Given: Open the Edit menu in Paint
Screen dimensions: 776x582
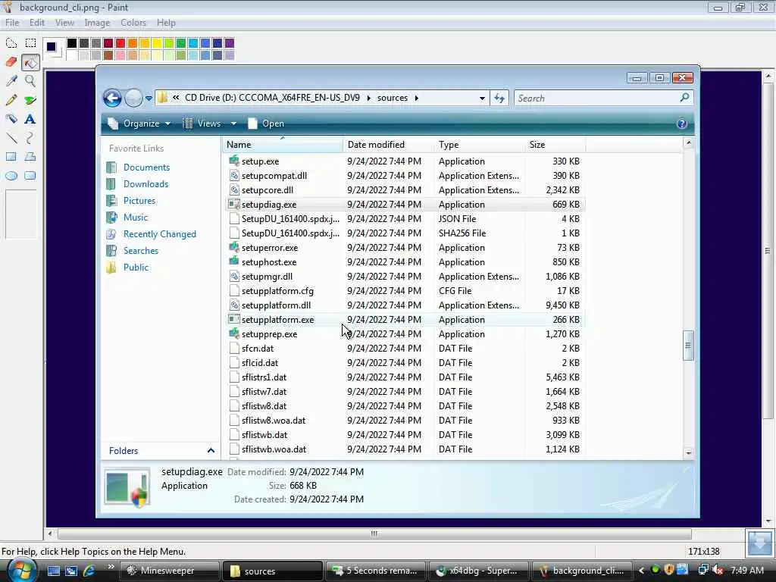Looking at the screenshot, I should (36, 23).
